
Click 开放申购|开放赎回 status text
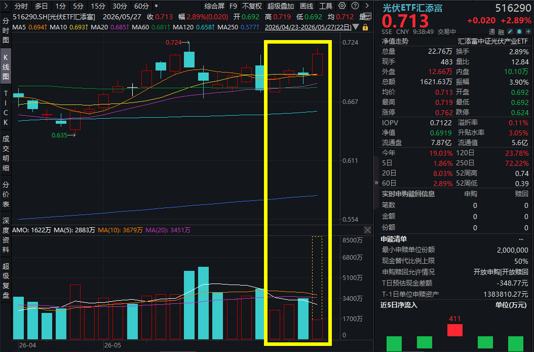click(x=501, y=272)
